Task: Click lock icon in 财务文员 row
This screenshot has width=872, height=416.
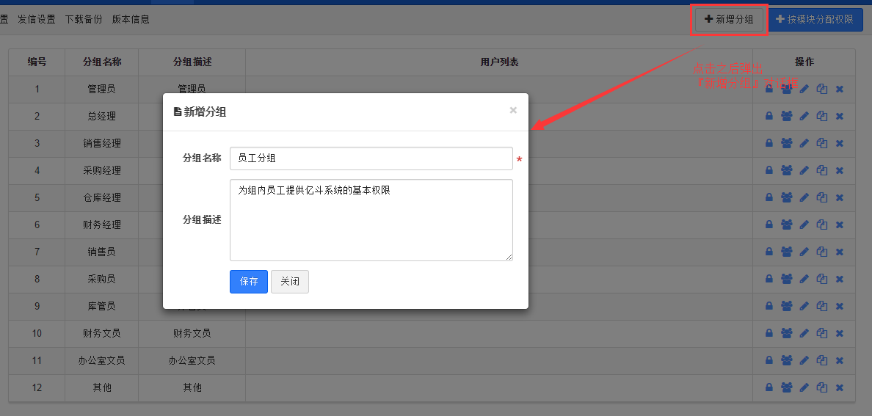Action: pos(769,333)
